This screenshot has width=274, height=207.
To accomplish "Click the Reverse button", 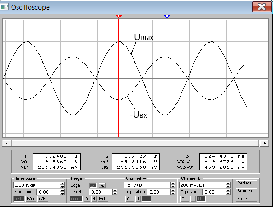I will [246, 191].
